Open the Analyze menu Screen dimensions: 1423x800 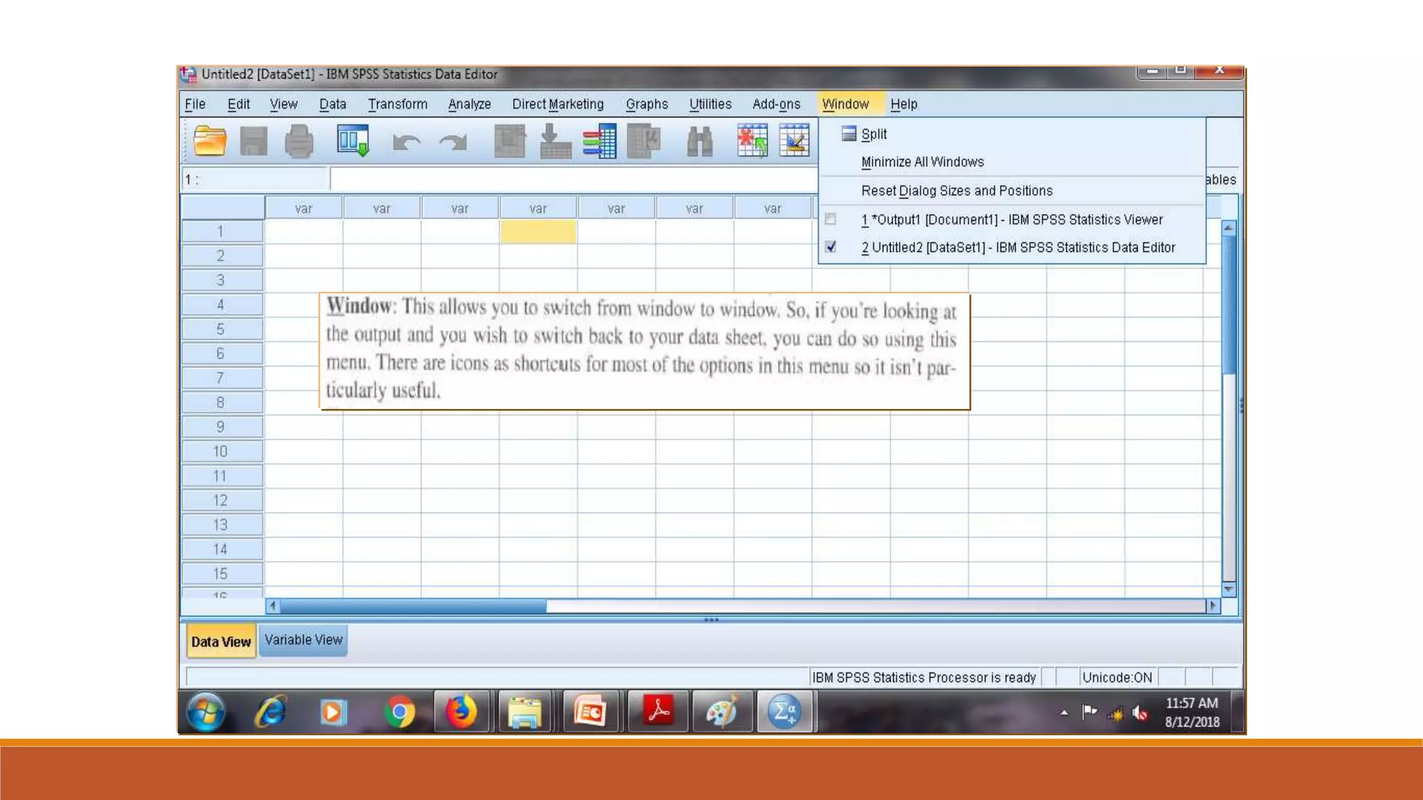point(469,104)
